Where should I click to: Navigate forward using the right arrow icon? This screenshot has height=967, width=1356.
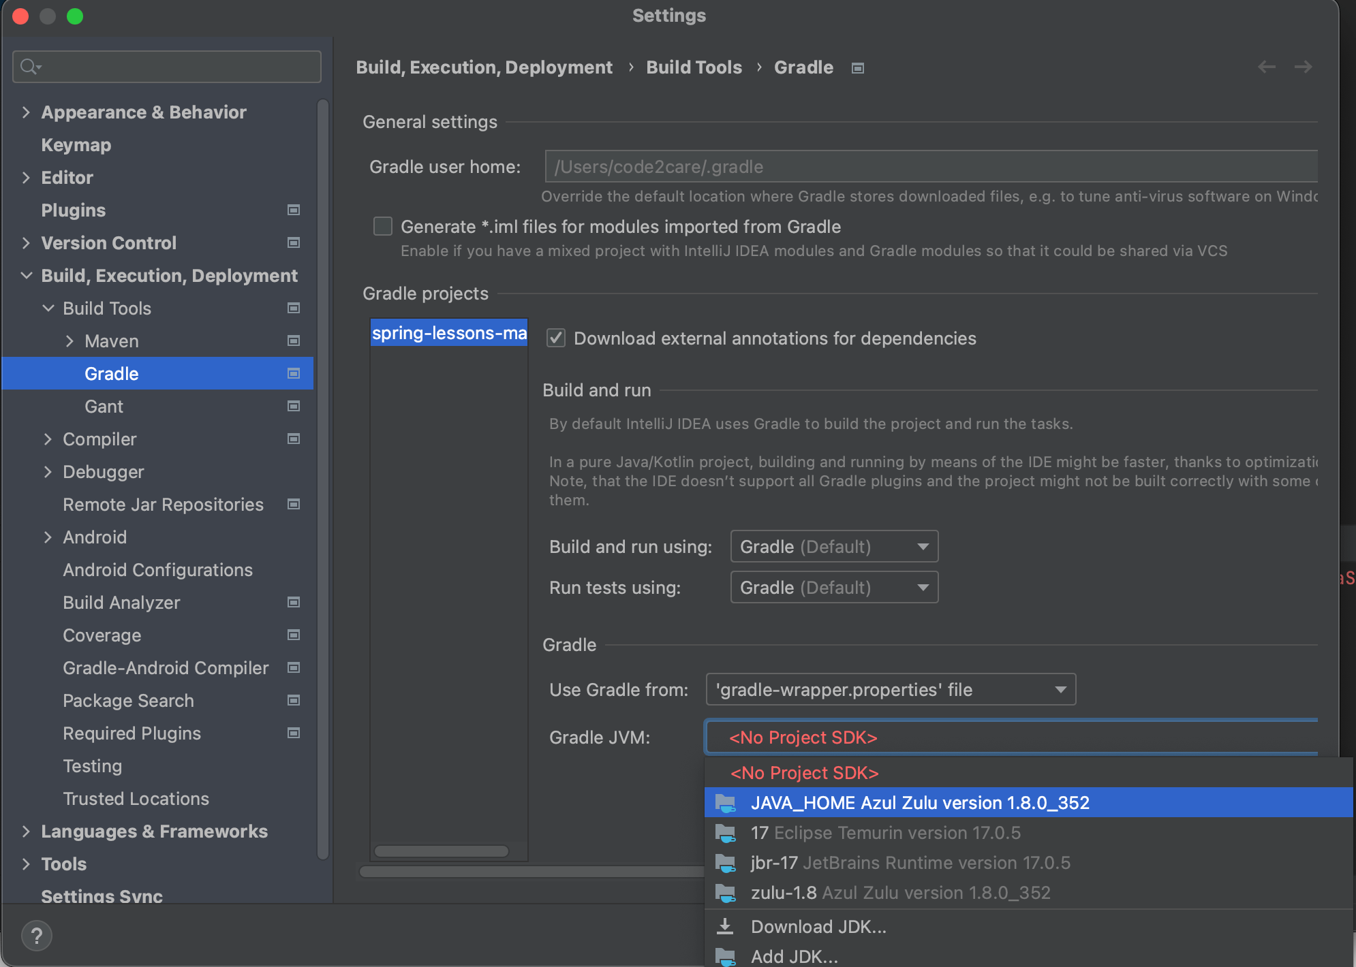[x=1304, y=67]
